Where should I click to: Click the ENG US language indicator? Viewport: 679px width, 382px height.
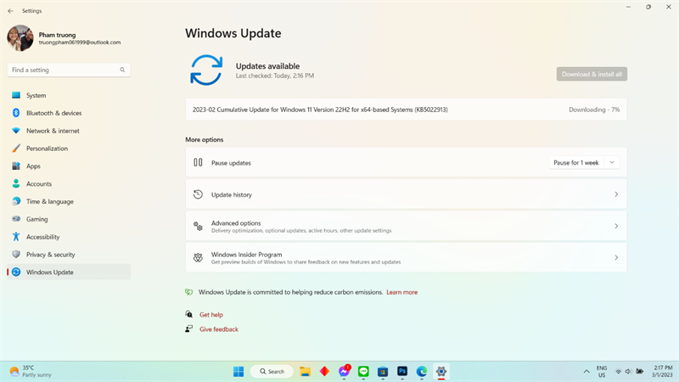[x=602, y=372]
